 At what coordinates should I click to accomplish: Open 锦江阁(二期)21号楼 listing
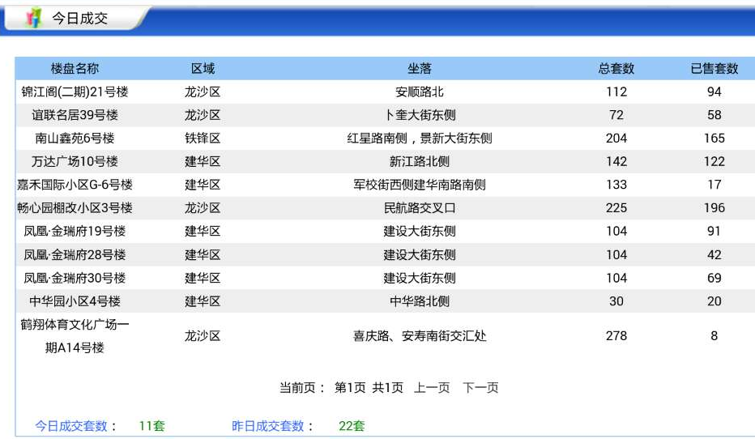(x=75, y=92)
